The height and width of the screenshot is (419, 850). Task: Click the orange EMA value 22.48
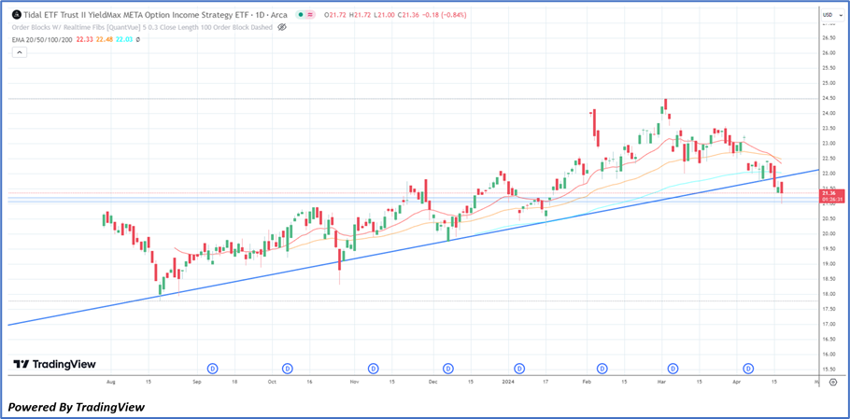[106, 39]
